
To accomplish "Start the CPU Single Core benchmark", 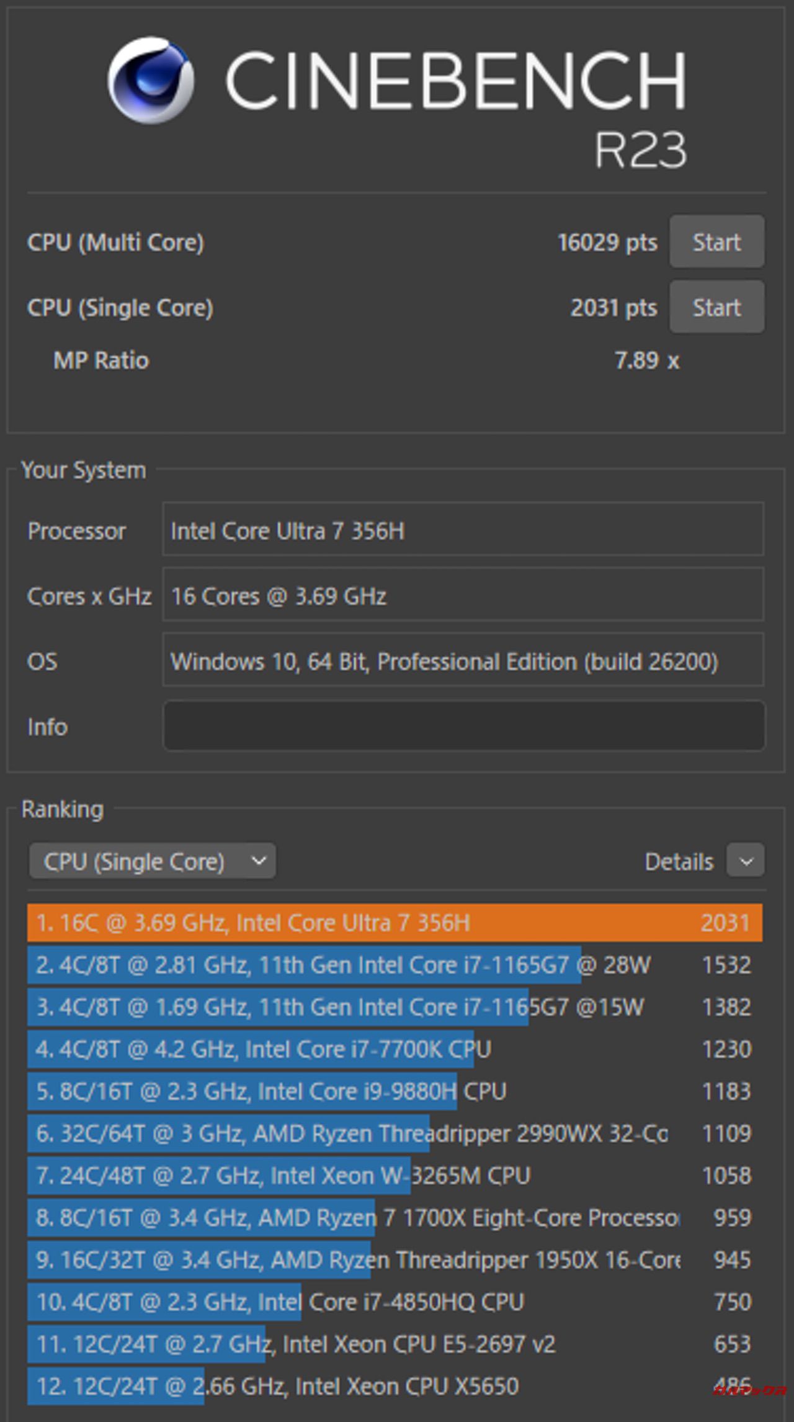I will pos(716,307).
